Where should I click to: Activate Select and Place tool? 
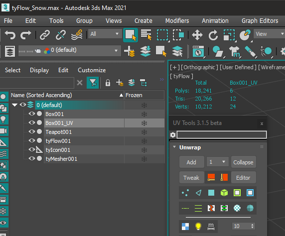[245, 35]
